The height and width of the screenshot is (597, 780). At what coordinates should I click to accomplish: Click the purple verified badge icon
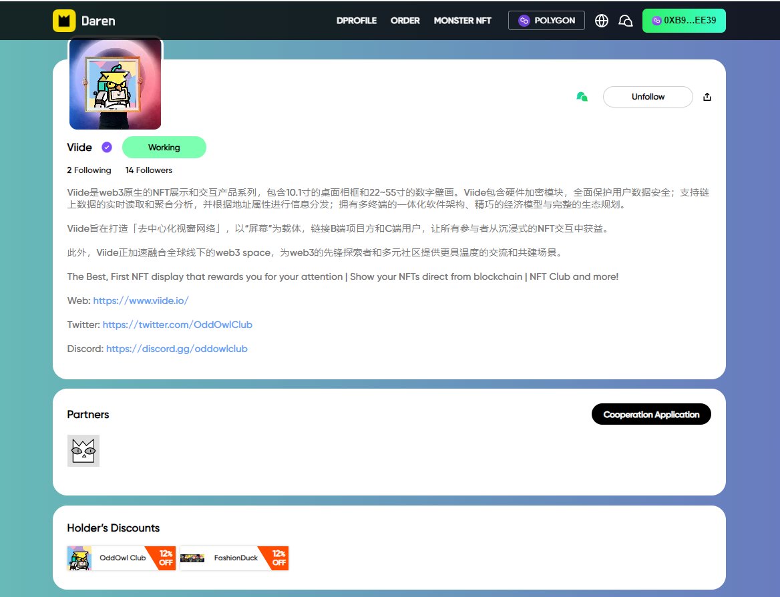click(107, 148)
